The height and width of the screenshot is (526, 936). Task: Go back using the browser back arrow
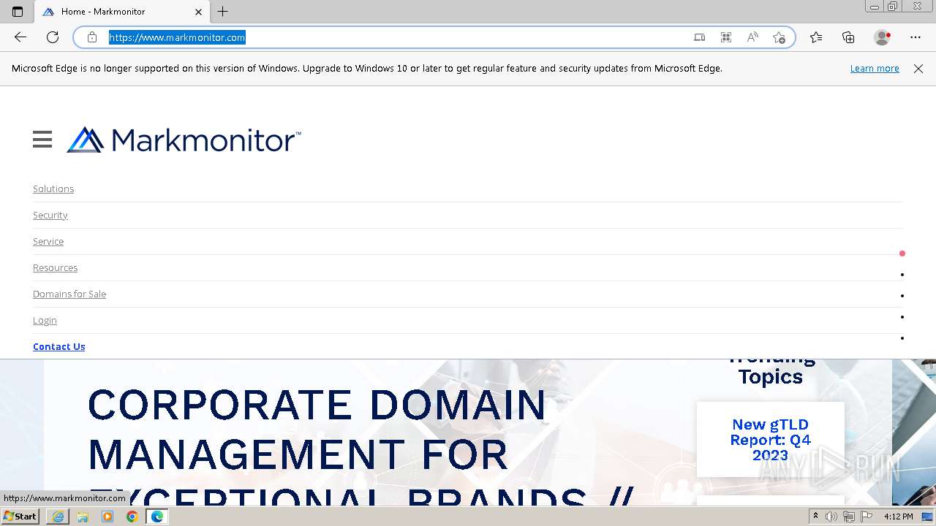click(x=20, y=37)
